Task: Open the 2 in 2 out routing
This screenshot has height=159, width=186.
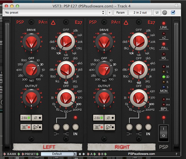Action: [142, 12]
